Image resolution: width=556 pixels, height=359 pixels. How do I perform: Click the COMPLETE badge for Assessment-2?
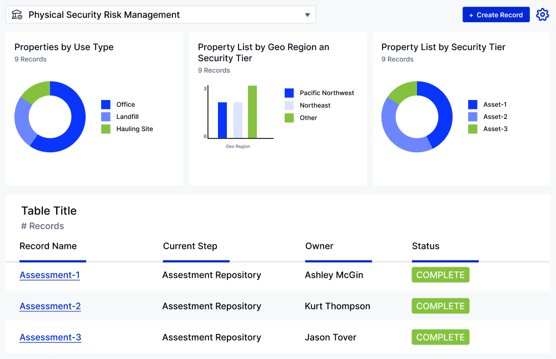440,306
